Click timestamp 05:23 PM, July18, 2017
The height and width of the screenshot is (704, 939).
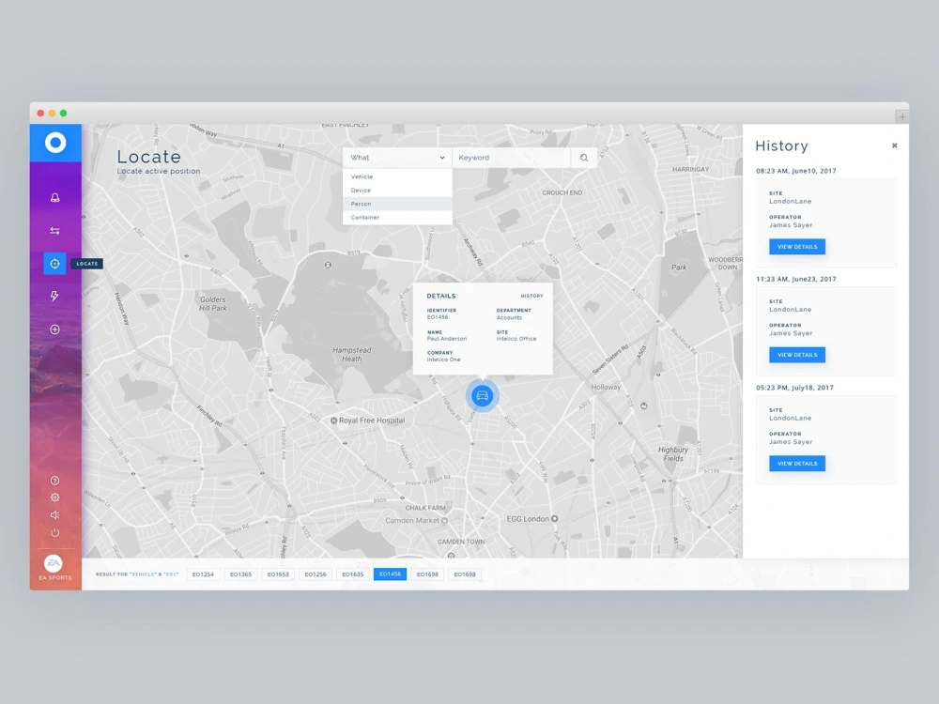point(794,388)
